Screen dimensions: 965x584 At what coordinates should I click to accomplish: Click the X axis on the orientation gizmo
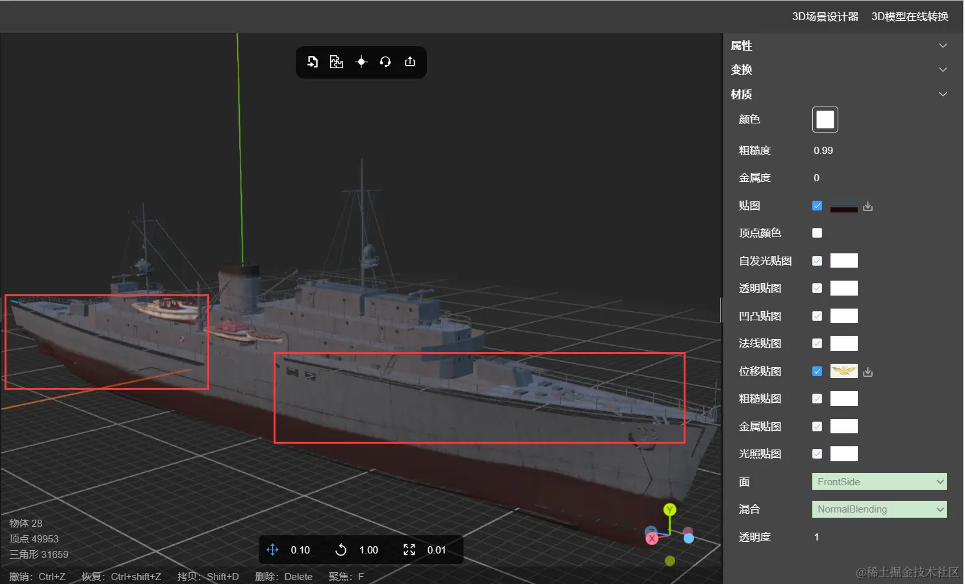coord(652,539)
